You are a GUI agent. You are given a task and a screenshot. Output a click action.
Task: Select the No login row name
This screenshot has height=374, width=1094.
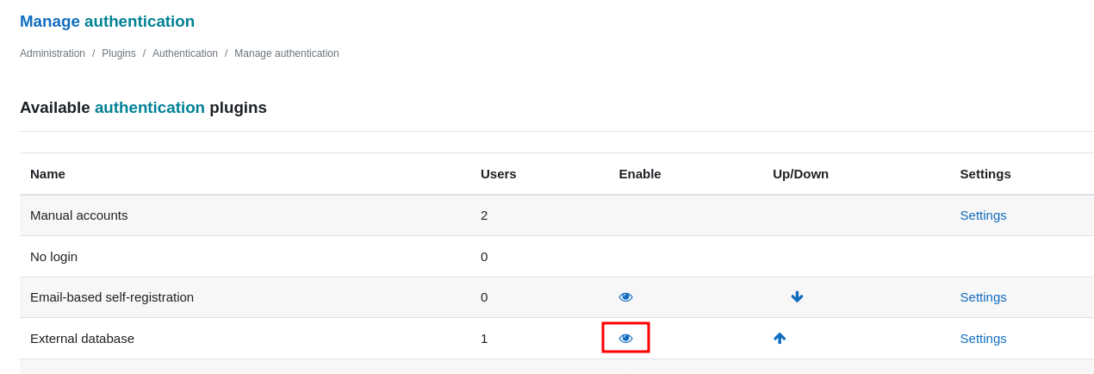[53, 256]
